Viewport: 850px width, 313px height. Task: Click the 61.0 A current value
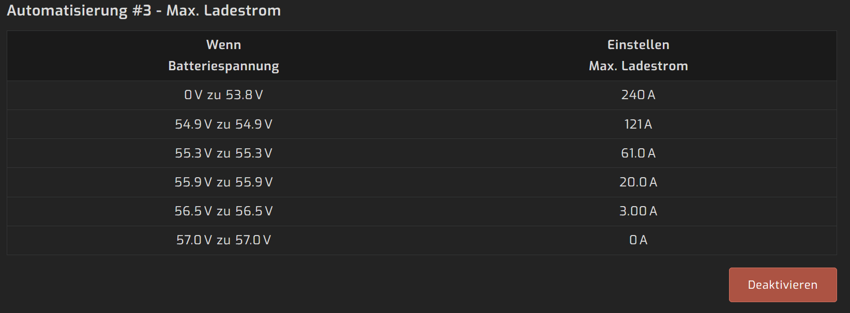point(638,153)
